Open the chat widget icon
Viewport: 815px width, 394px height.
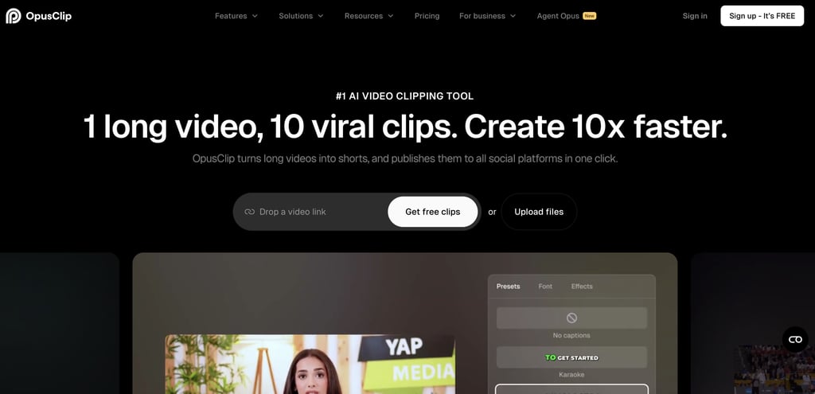pyautogui.click(x=795, y=339)
